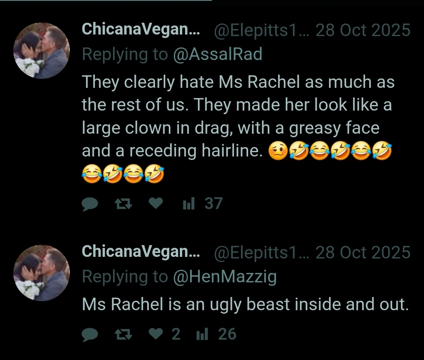
Task: Open first tweet's 28 Oct 2025 timestamp
Action: click(363, 30)
